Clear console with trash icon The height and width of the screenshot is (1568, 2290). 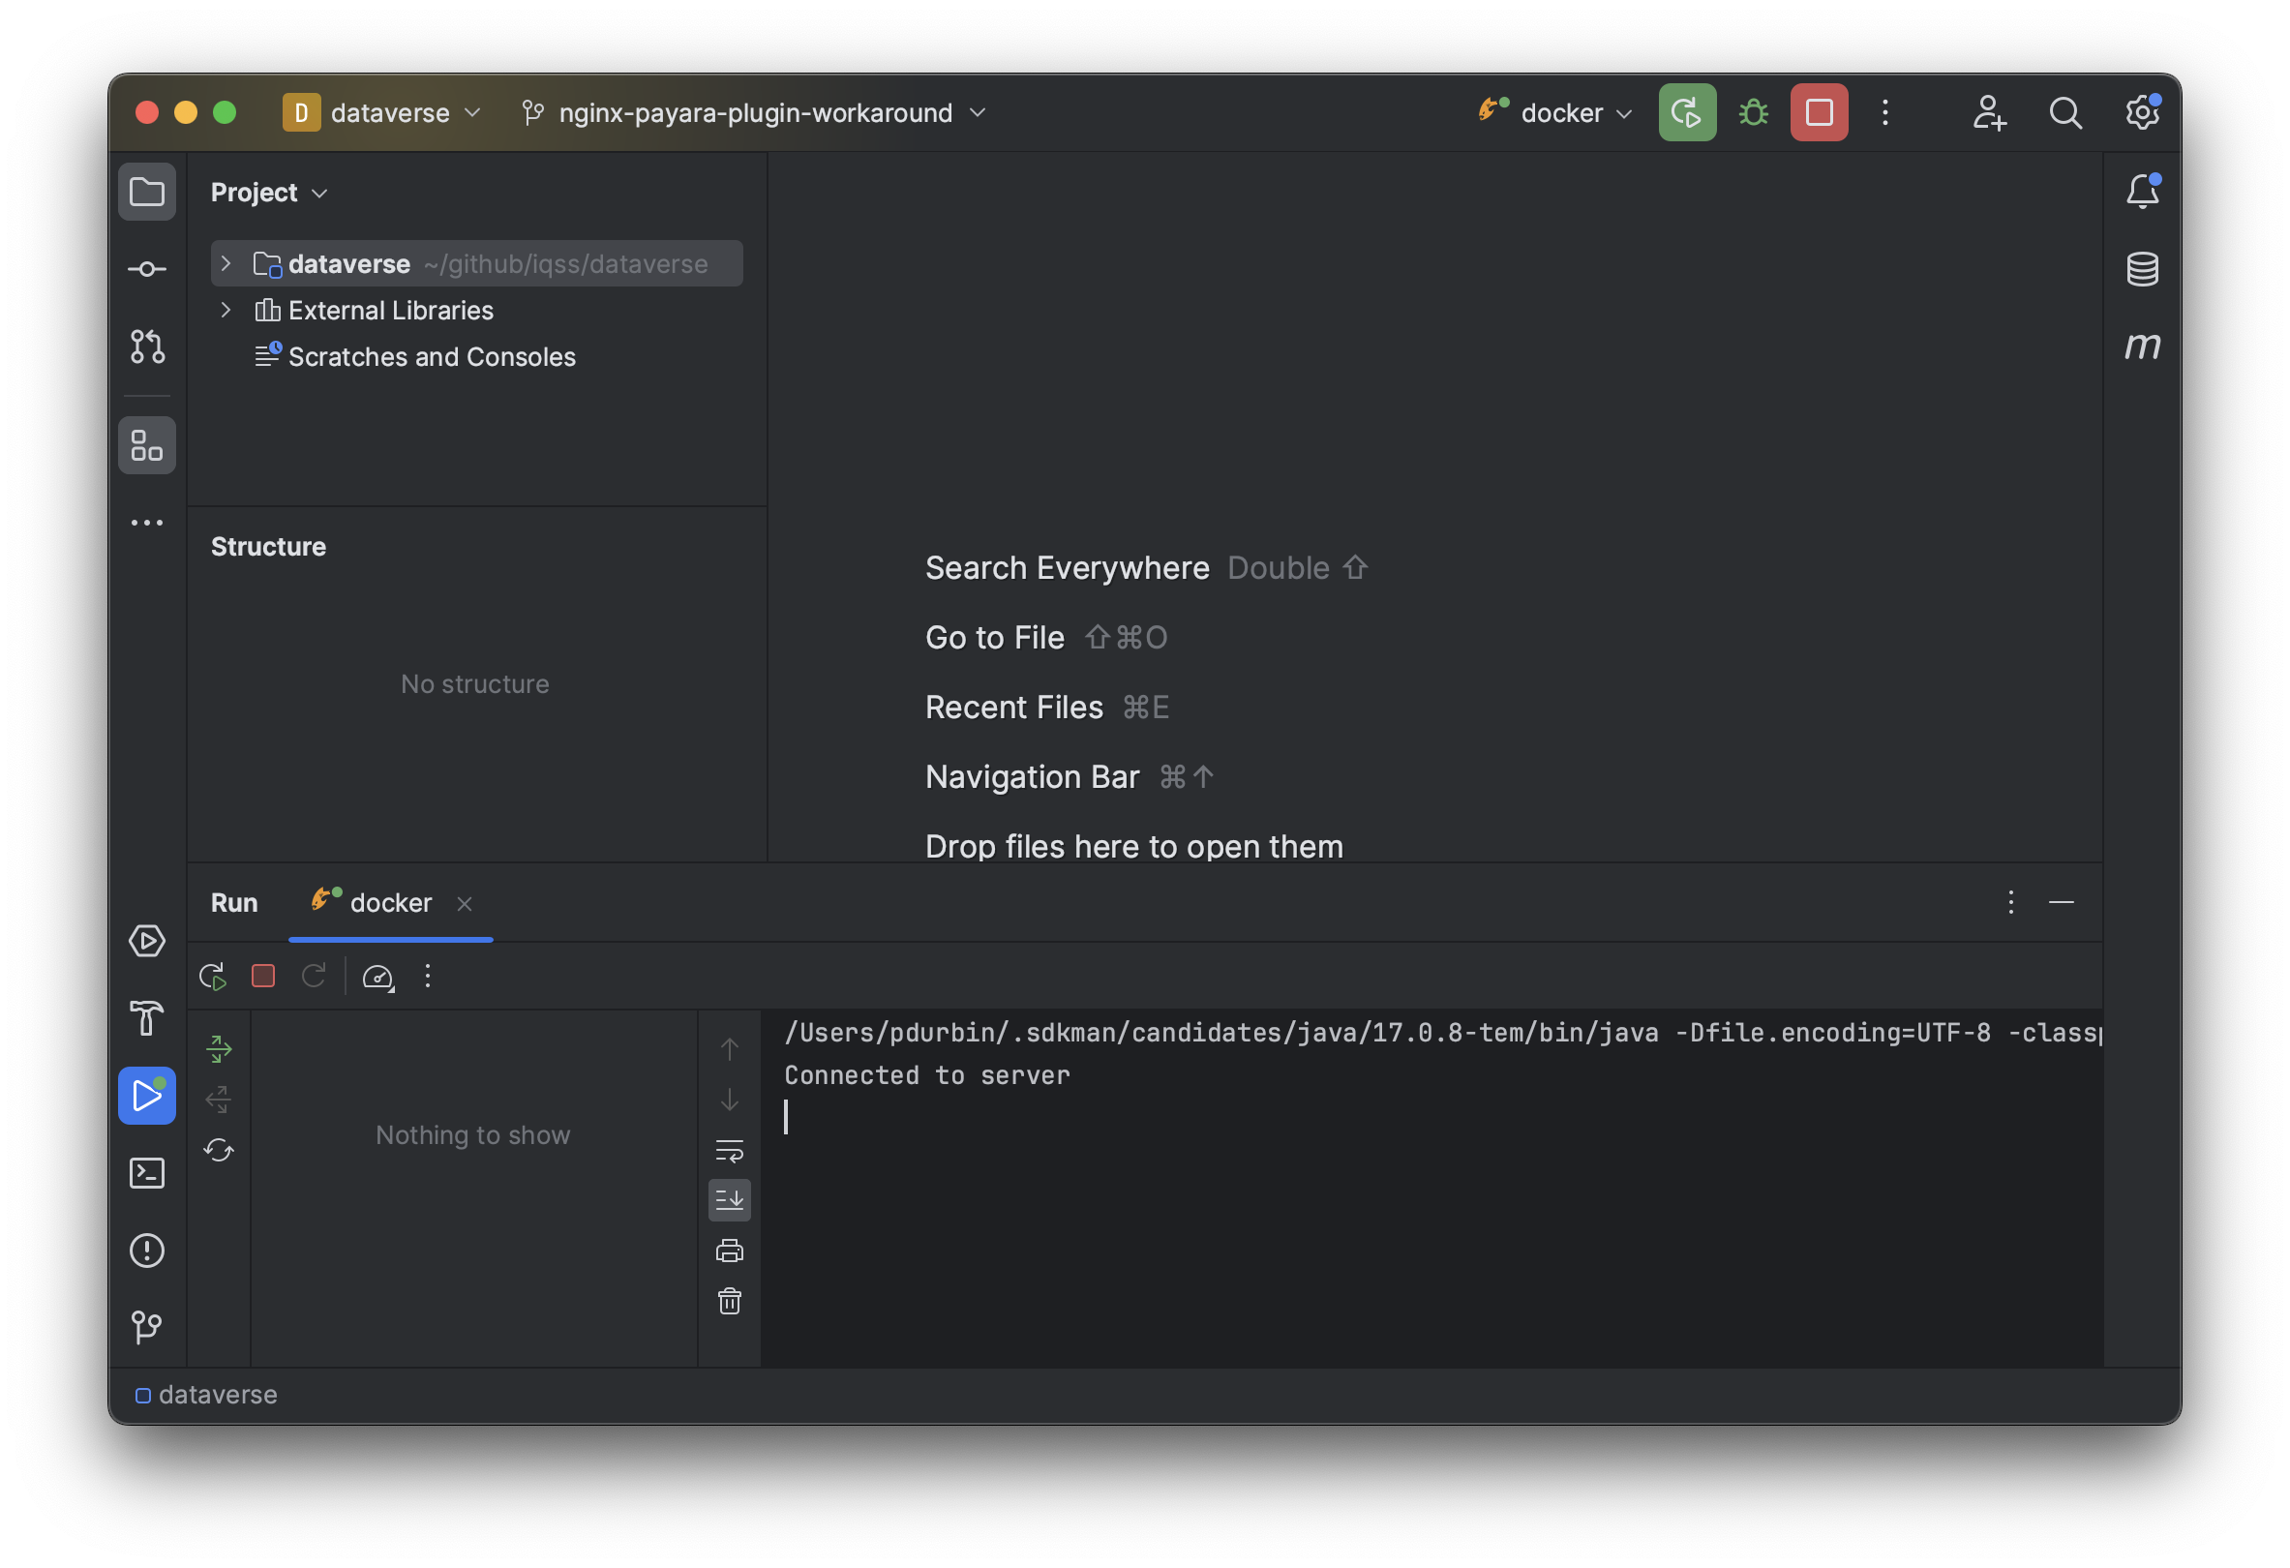pyautogui.click(x=729, y=1302)
